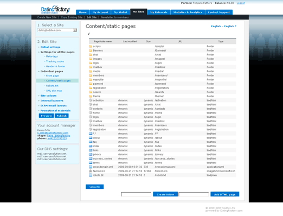This screenshot has width=283, height=216.
Task: Click the Publish button
Action: [x=62, y=116]
